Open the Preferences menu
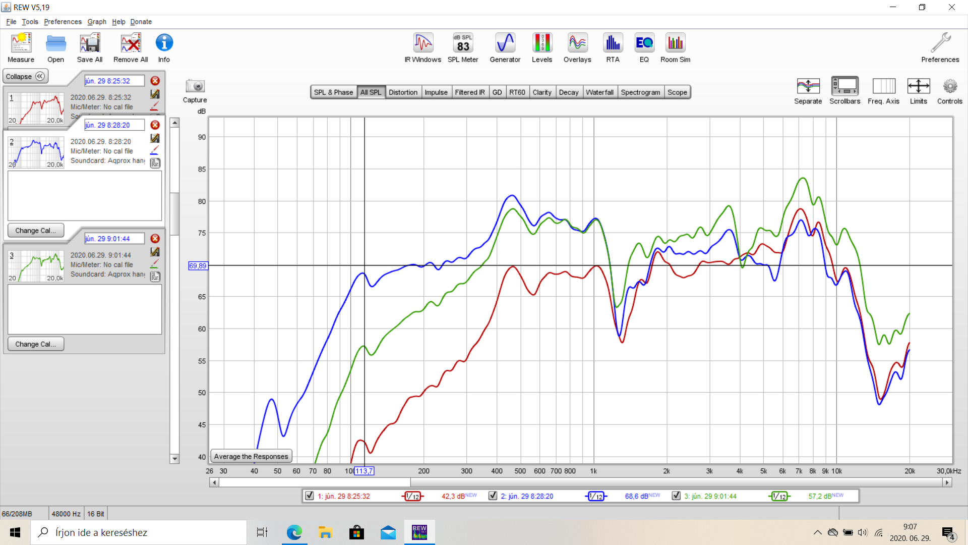This screenshot has height=545, width=968. [x=63, y=22]
